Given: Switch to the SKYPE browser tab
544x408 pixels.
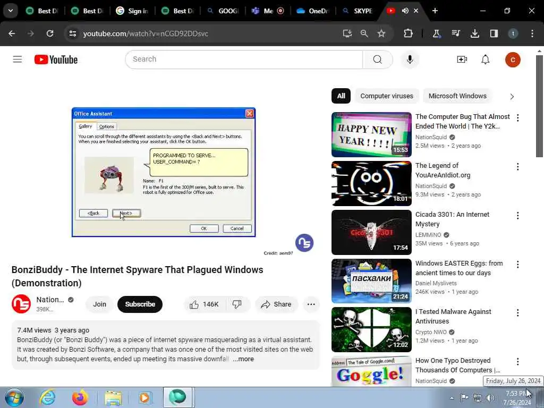Looking at the screenshot, I should pos(358,11).
